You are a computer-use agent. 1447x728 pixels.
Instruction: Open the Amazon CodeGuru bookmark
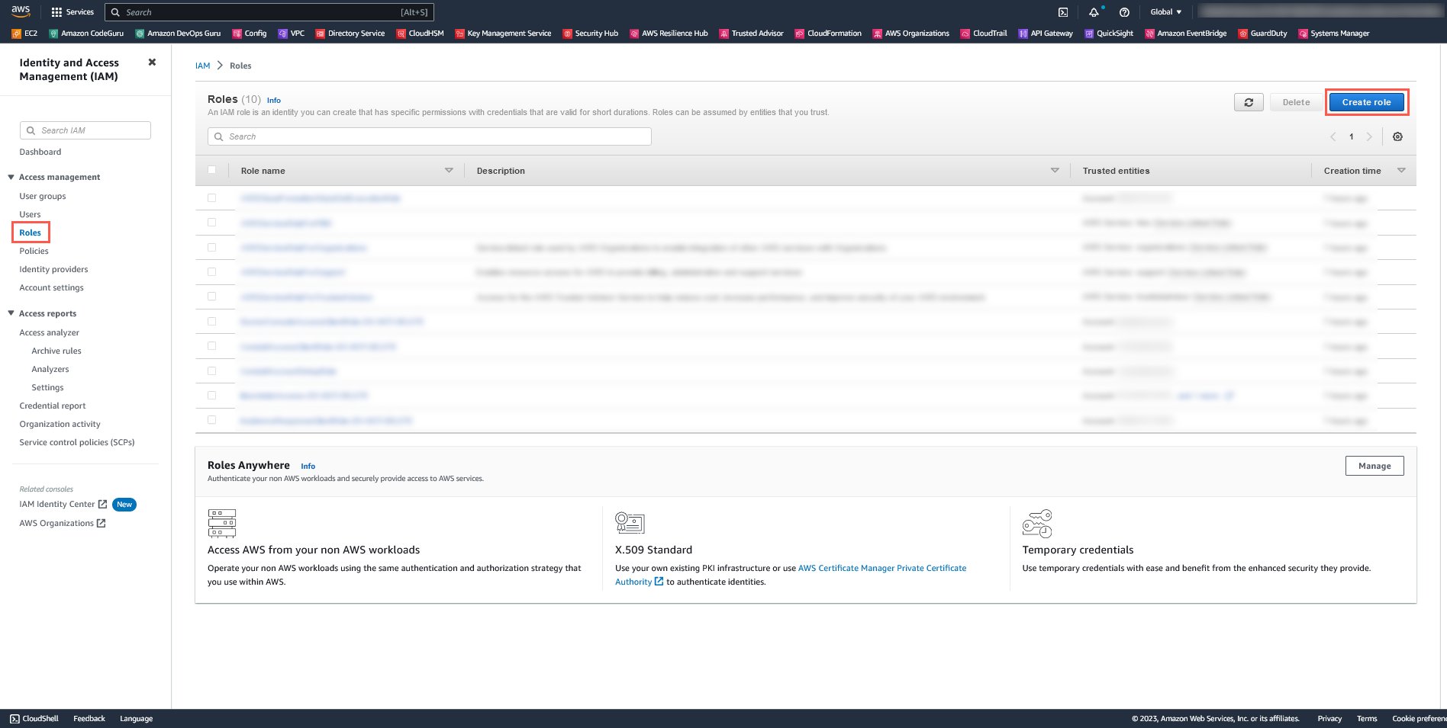[86, 34]
